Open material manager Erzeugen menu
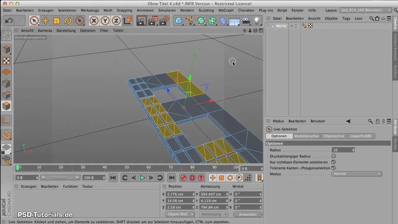The image size is (398, 224). tap(29, 186)
